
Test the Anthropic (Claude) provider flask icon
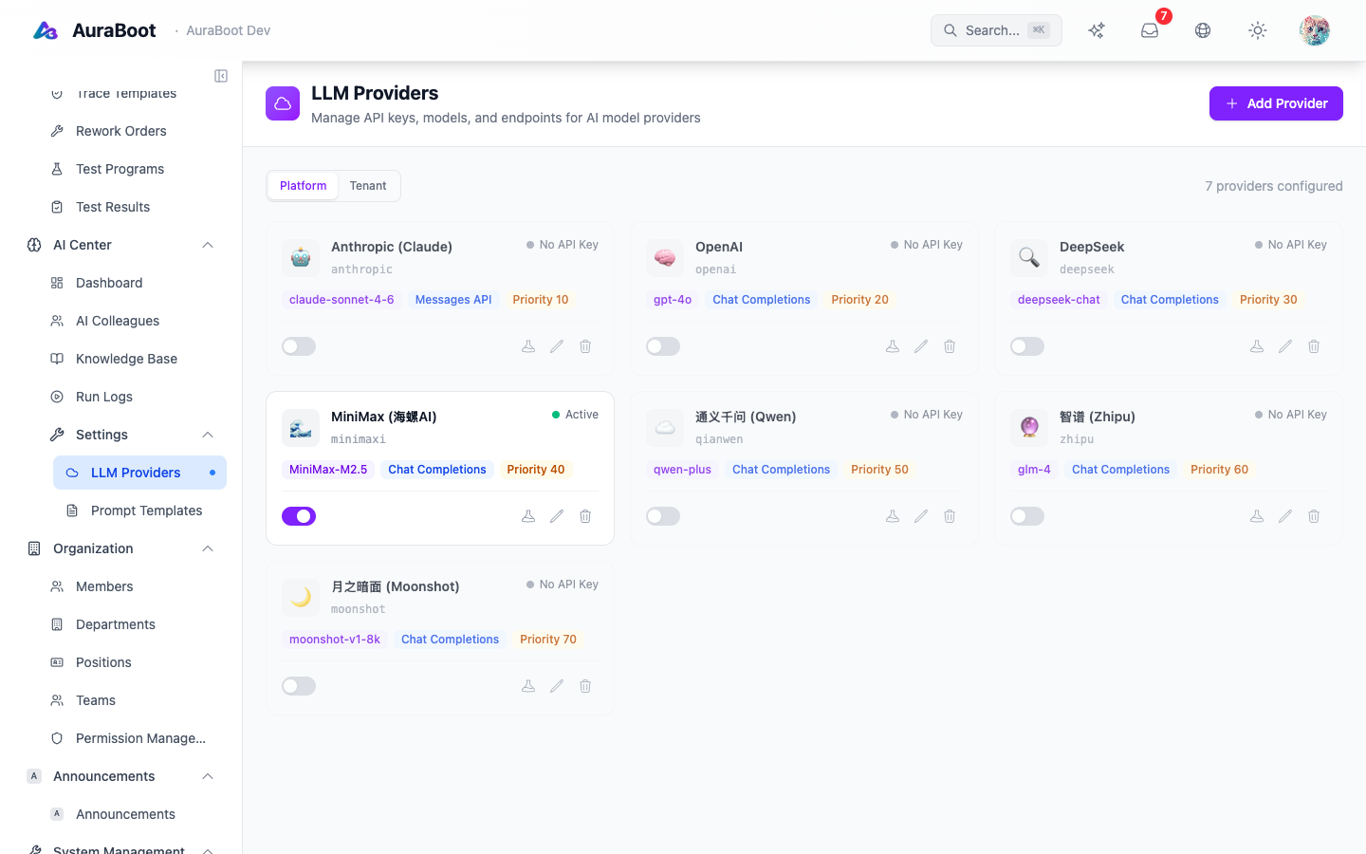[528, 346]
